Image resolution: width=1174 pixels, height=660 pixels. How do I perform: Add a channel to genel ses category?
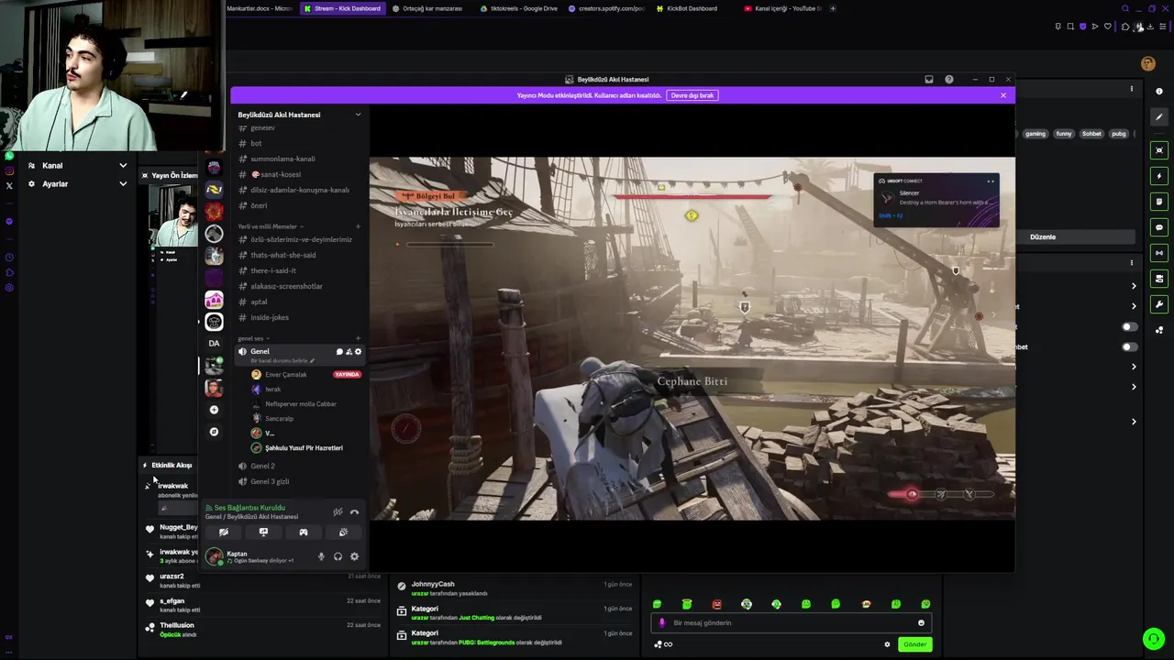(x=358, y=338)
